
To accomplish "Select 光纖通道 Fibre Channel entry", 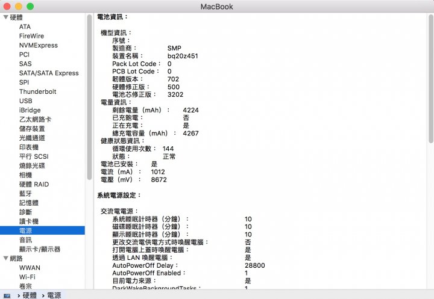I will tap(32, 138).
